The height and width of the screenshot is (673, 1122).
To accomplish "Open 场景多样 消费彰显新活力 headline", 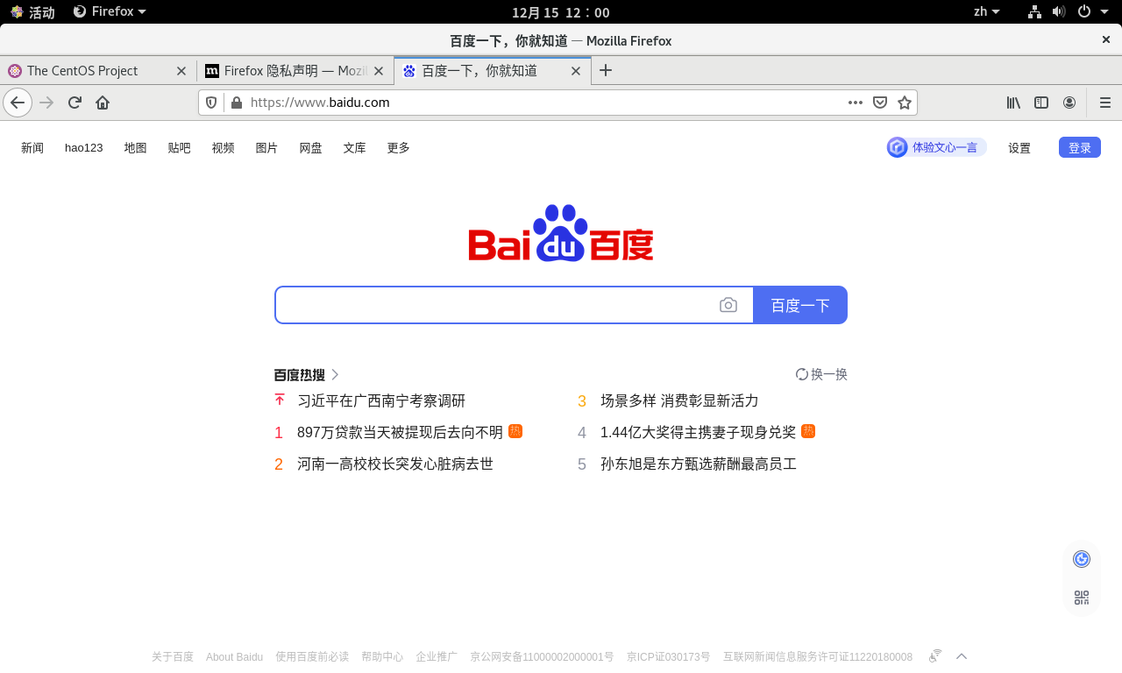I will pyautogui.click(x=679, y=400).
